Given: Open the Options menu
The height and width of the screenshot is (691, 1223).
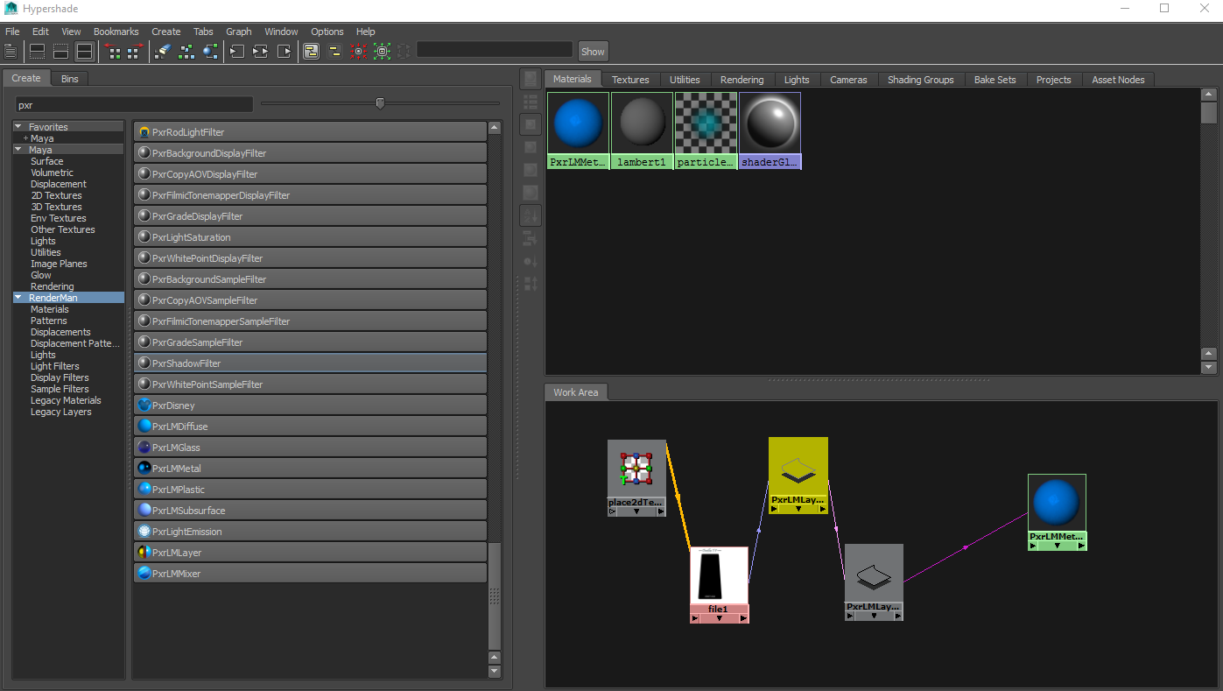Looking at the screenshot, I should (x=327, y=32).
